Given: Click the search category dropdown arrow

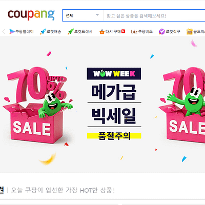Looking at the screenshot, I should tap(97, 15).
